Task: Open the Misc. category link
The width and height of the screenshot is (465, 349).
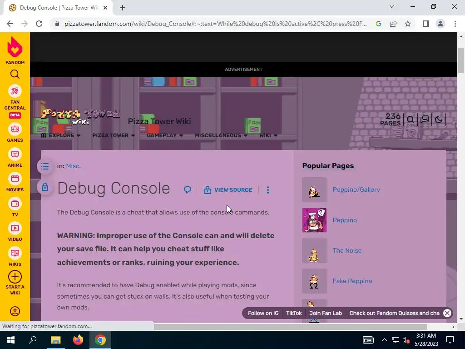Action: pyautogui.click(x=73, y=166)
